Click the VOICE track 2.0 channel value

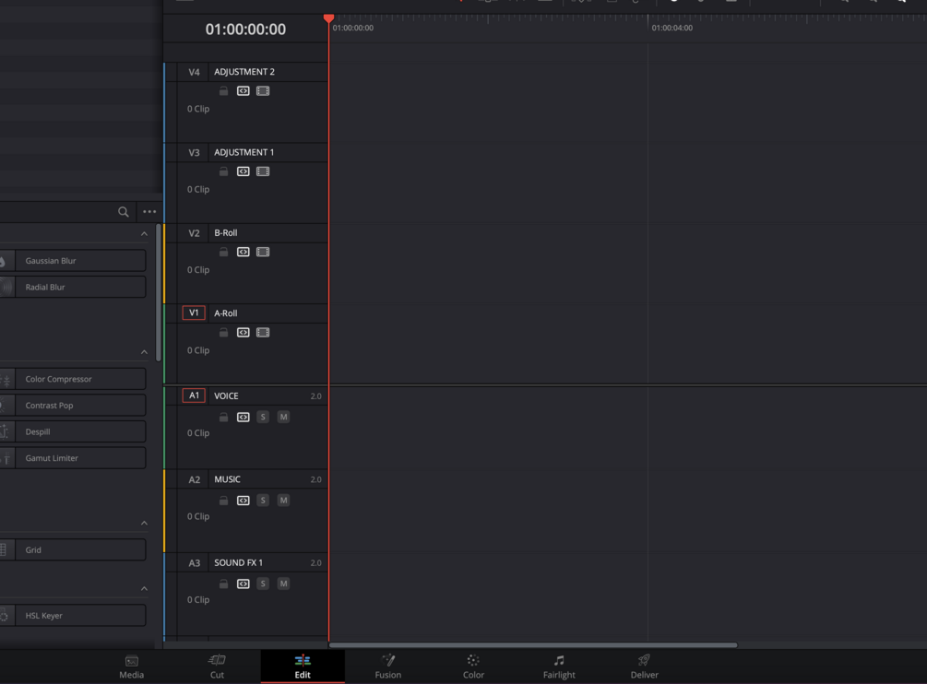(x=315, y=396)
